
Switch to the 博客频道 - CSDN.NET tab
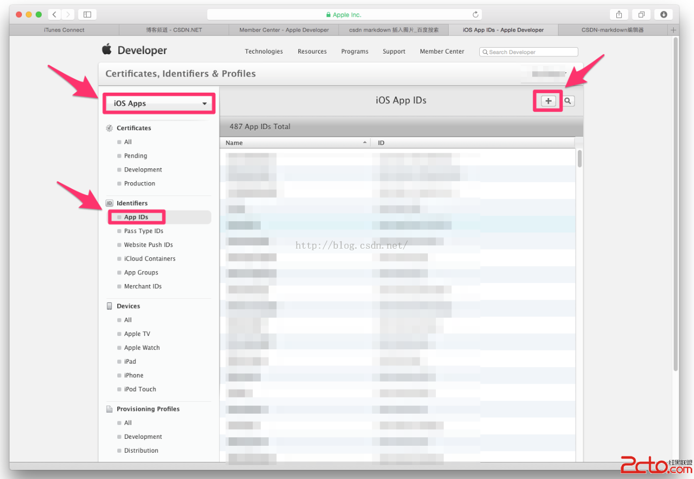coord(174,30)
